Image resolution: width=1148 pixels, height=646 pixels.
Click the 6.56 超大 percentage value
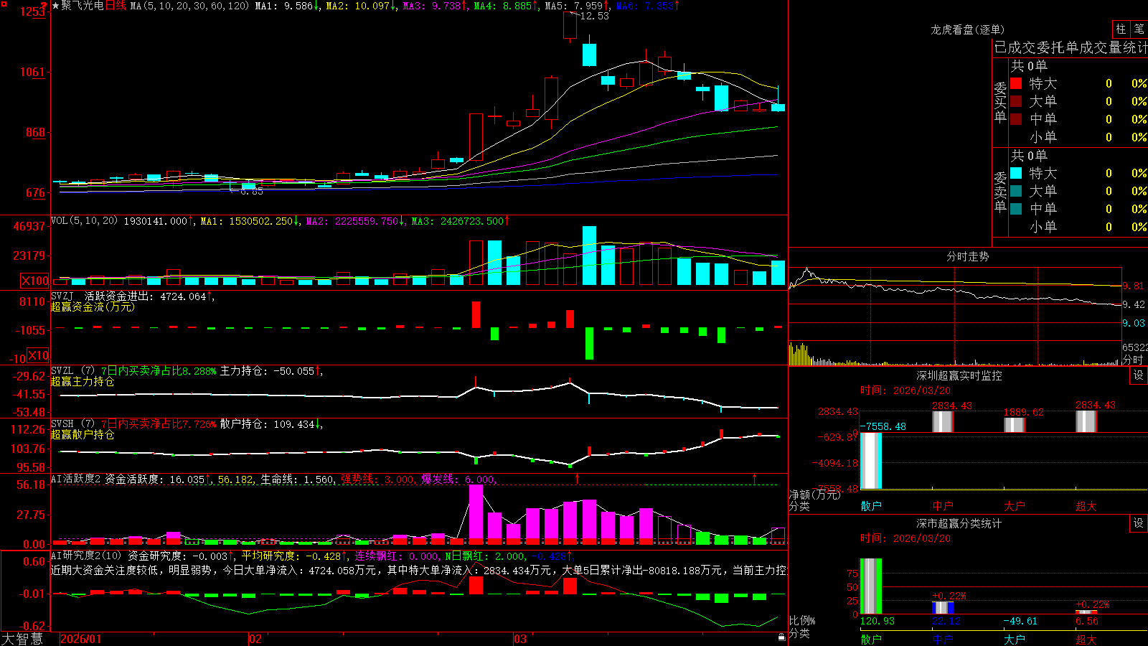(1087, 621)
